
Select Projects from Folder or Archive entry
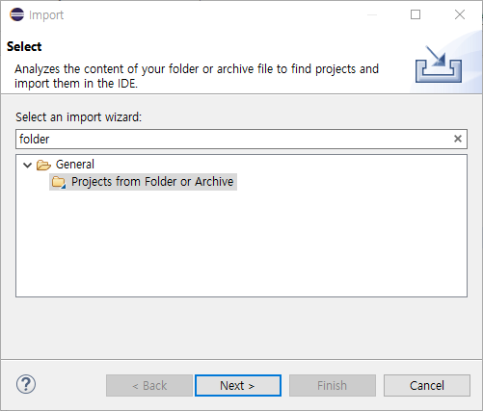pyautogui.click(x=143, y=182)
